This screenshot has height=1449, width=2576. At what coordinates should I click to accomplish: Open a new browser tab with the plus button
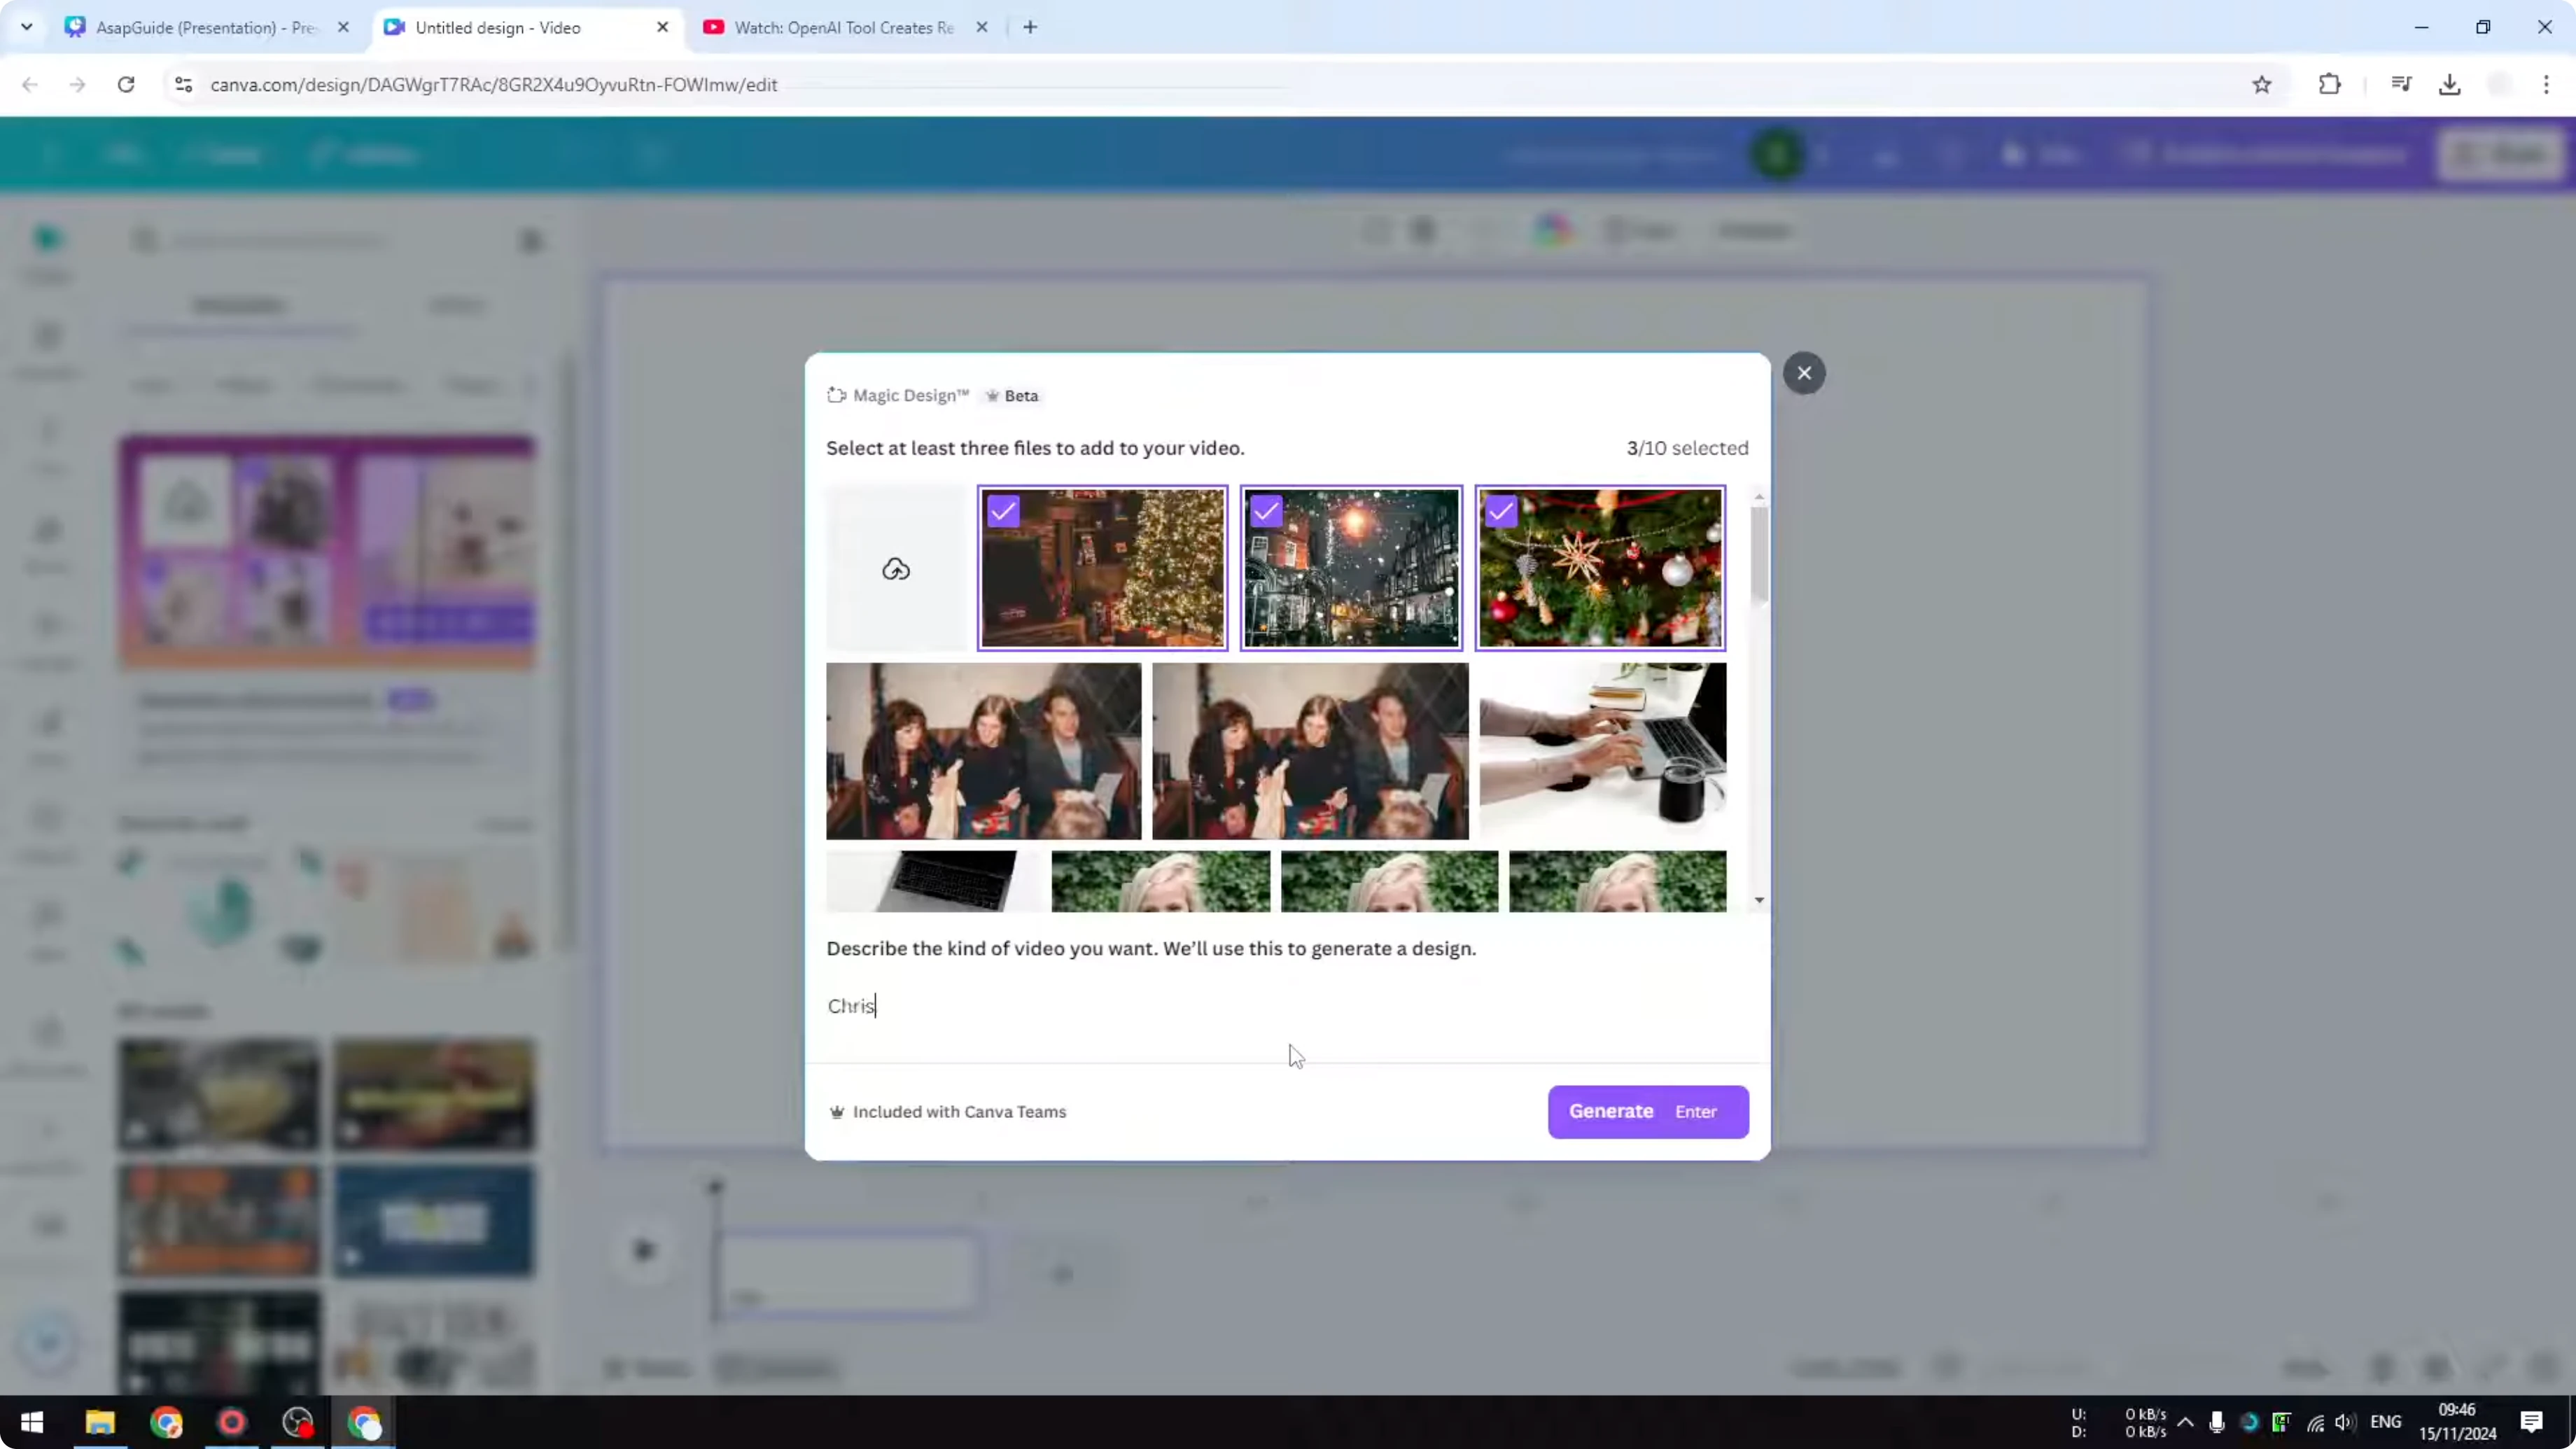tap(1030, 27)
